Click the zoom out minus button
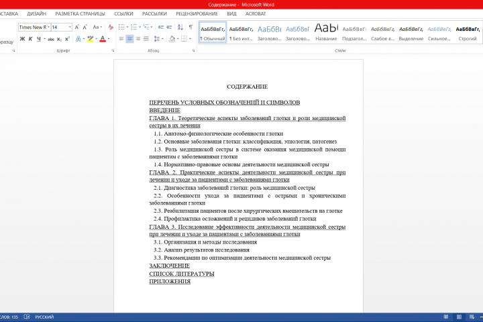Viewport: 483px width, 322px height. [x=482, y=317]
